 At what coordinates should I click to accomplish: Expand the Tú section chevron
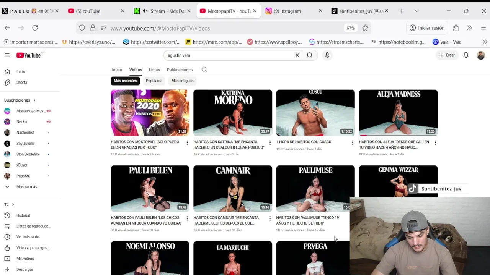tap(13, 205)
